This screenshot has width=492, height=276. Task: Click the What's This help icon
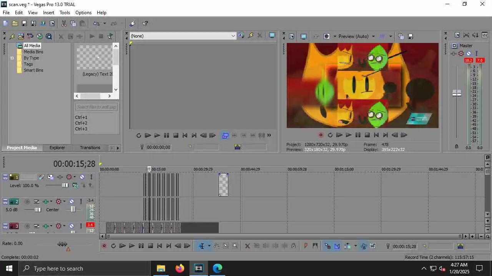coord(145,23)
